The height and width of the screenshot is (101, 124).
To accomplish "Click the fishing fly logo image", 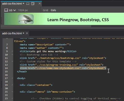I will tap(26, 19).
